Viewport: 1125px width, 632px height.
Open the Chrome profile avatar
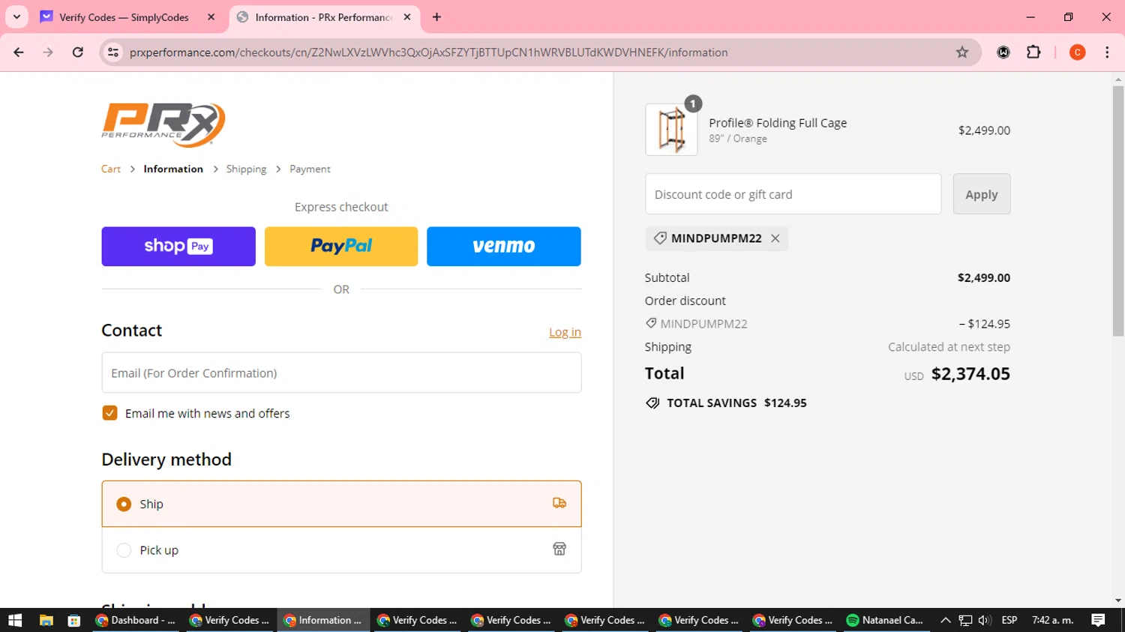[1077, 52]
